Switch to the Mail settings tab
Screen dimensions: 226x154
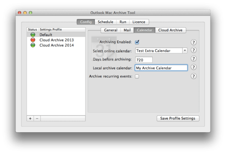[127, 30]
